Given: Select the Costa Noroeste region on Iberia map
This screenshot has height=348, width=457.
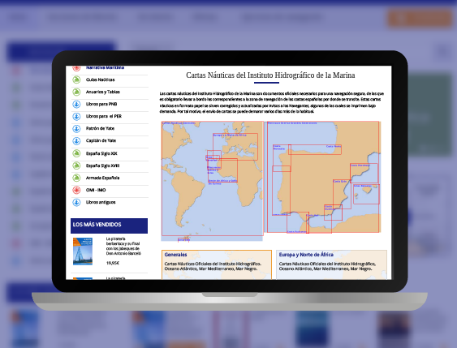Looking at the screenshot, I should coord(282,158).
